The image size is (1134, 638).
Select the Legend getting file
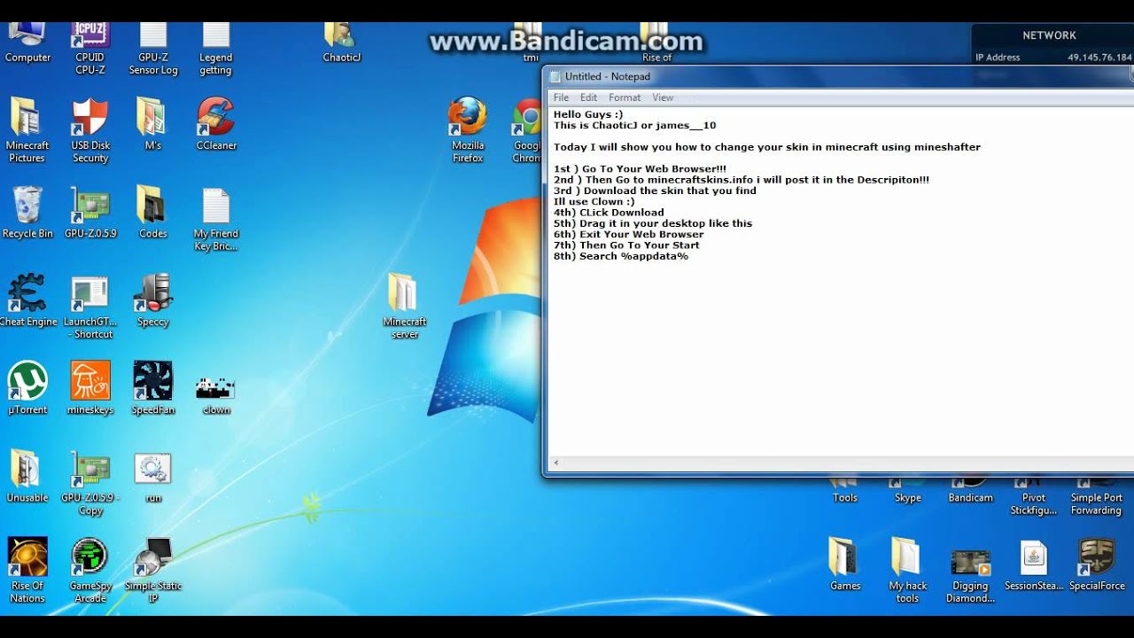pos(215,49)
